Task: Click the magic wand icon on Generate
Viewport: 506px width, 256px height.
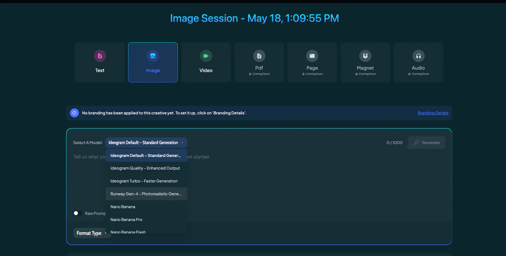Action: tap(416, 142)
